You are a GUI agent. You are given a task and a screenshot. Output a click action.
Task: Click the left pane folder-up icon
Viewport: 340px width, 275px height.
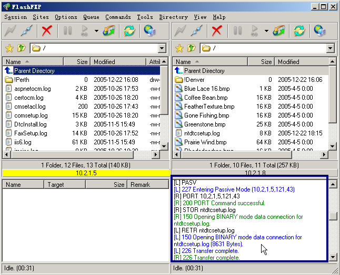(x=22, y=48)
